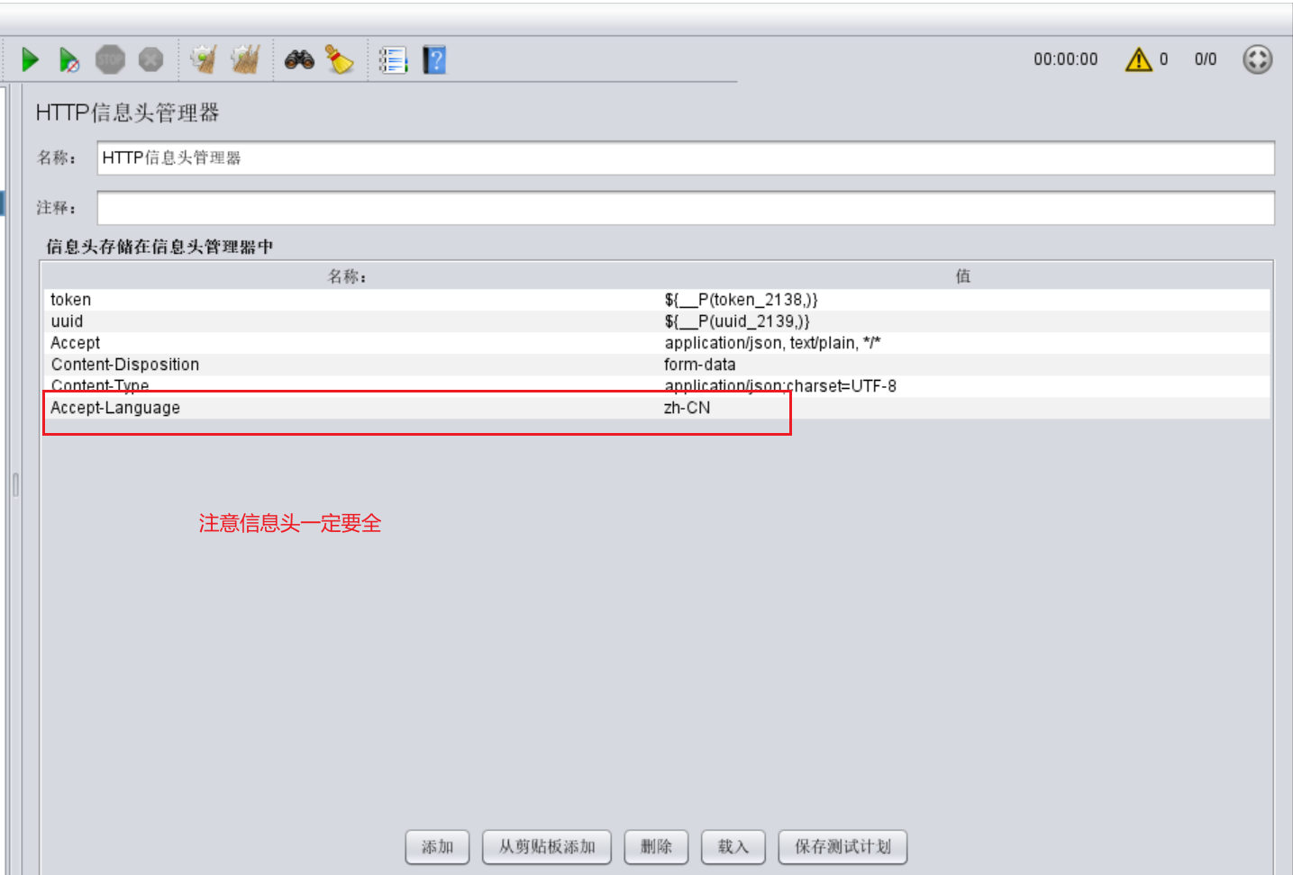Clear all results with the double broom icon
This screenshot has width=1293, height=875.
coord(245,60)
